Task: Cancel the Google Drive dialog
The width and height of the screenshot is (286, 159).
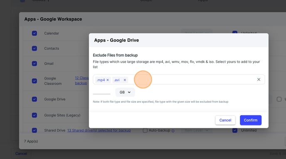Action: [x=225, y=120]
